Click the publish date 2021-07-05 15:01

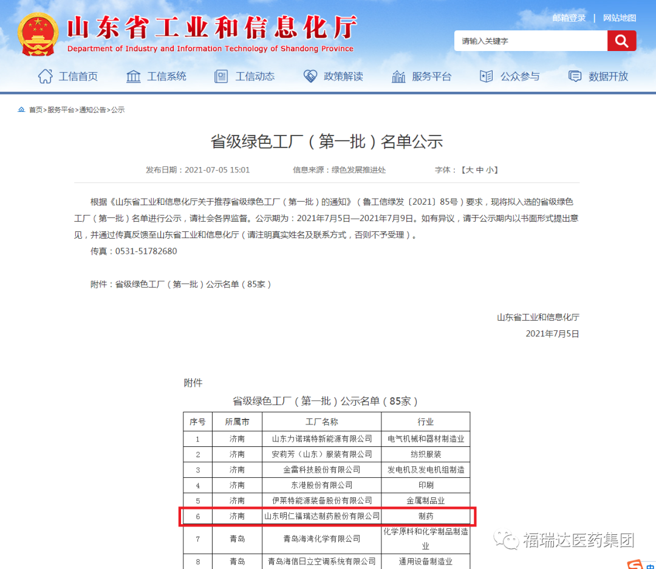(217, 170)
